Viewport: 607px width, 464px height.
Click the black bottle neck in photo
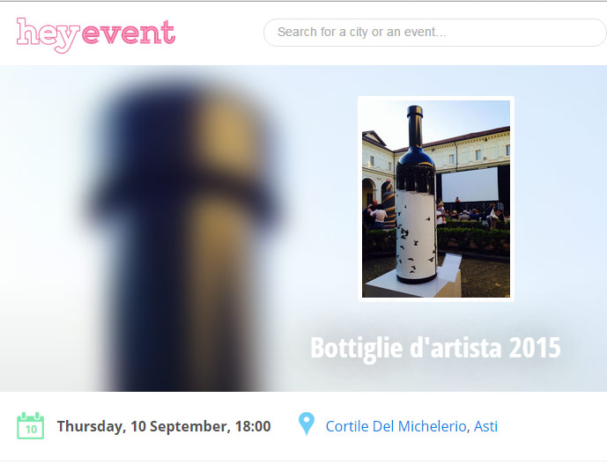coord(415,126)
